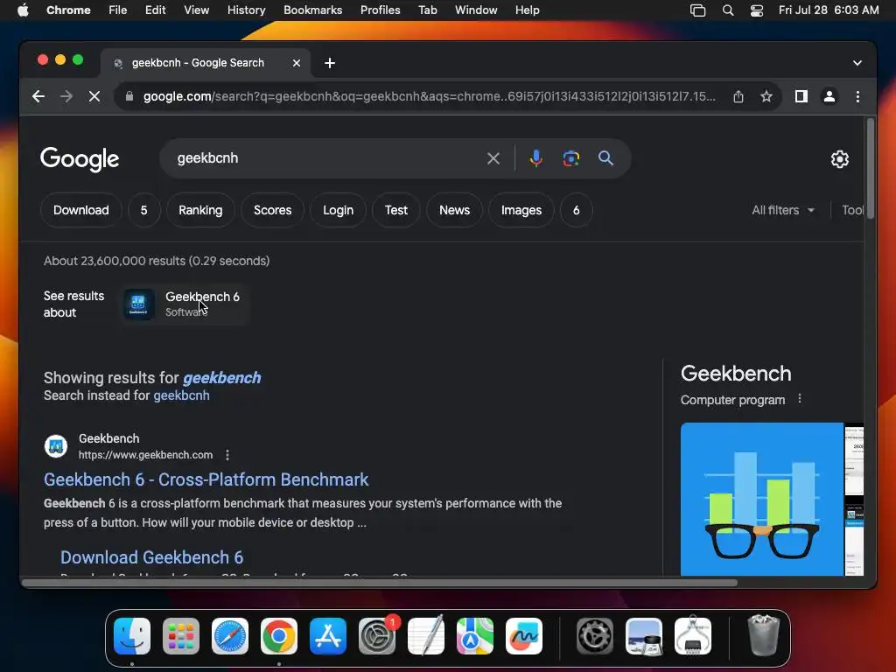This screenshot has width=896, height=672.
Task: Click the magnifier search button
Action: coord(605,158)
